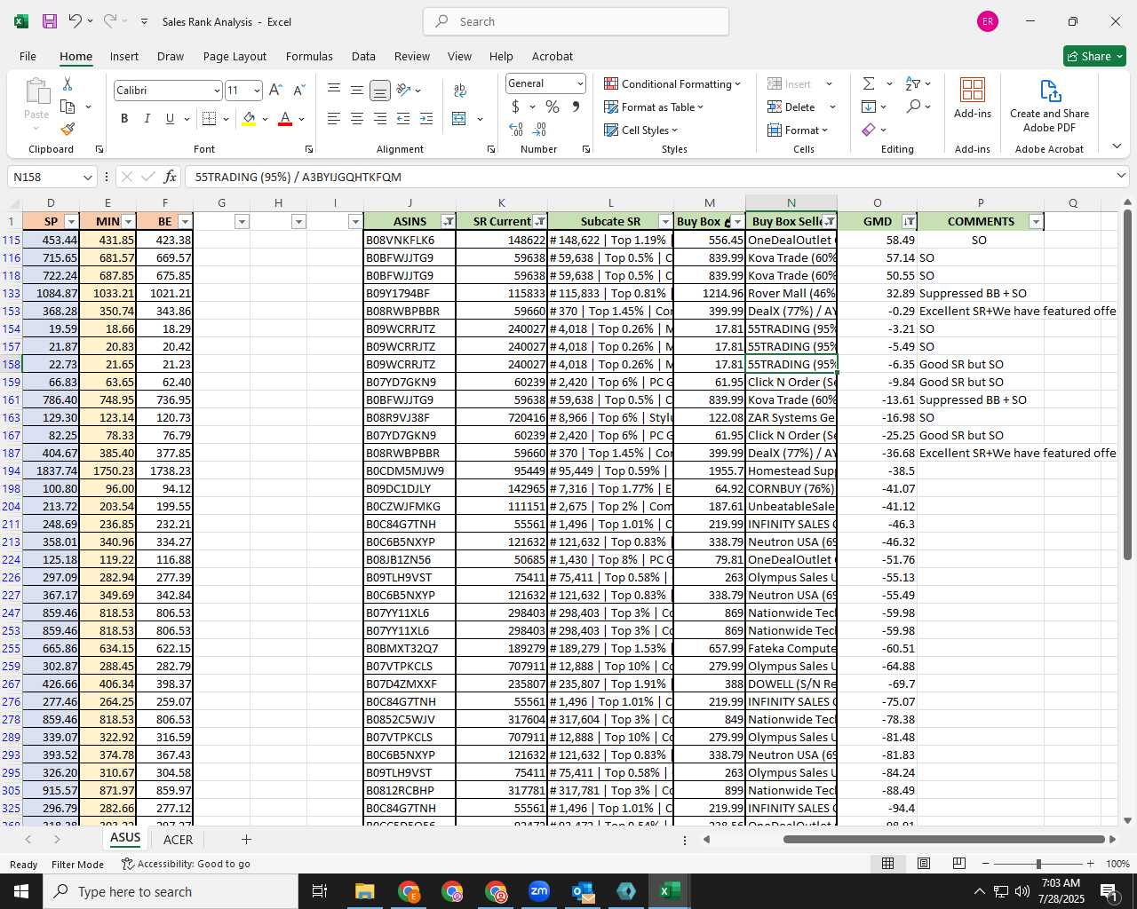This screenshot has height=909, width=1137.
Task: Toggle Top Align vertical alignment
Action: [x=334, y=91]
